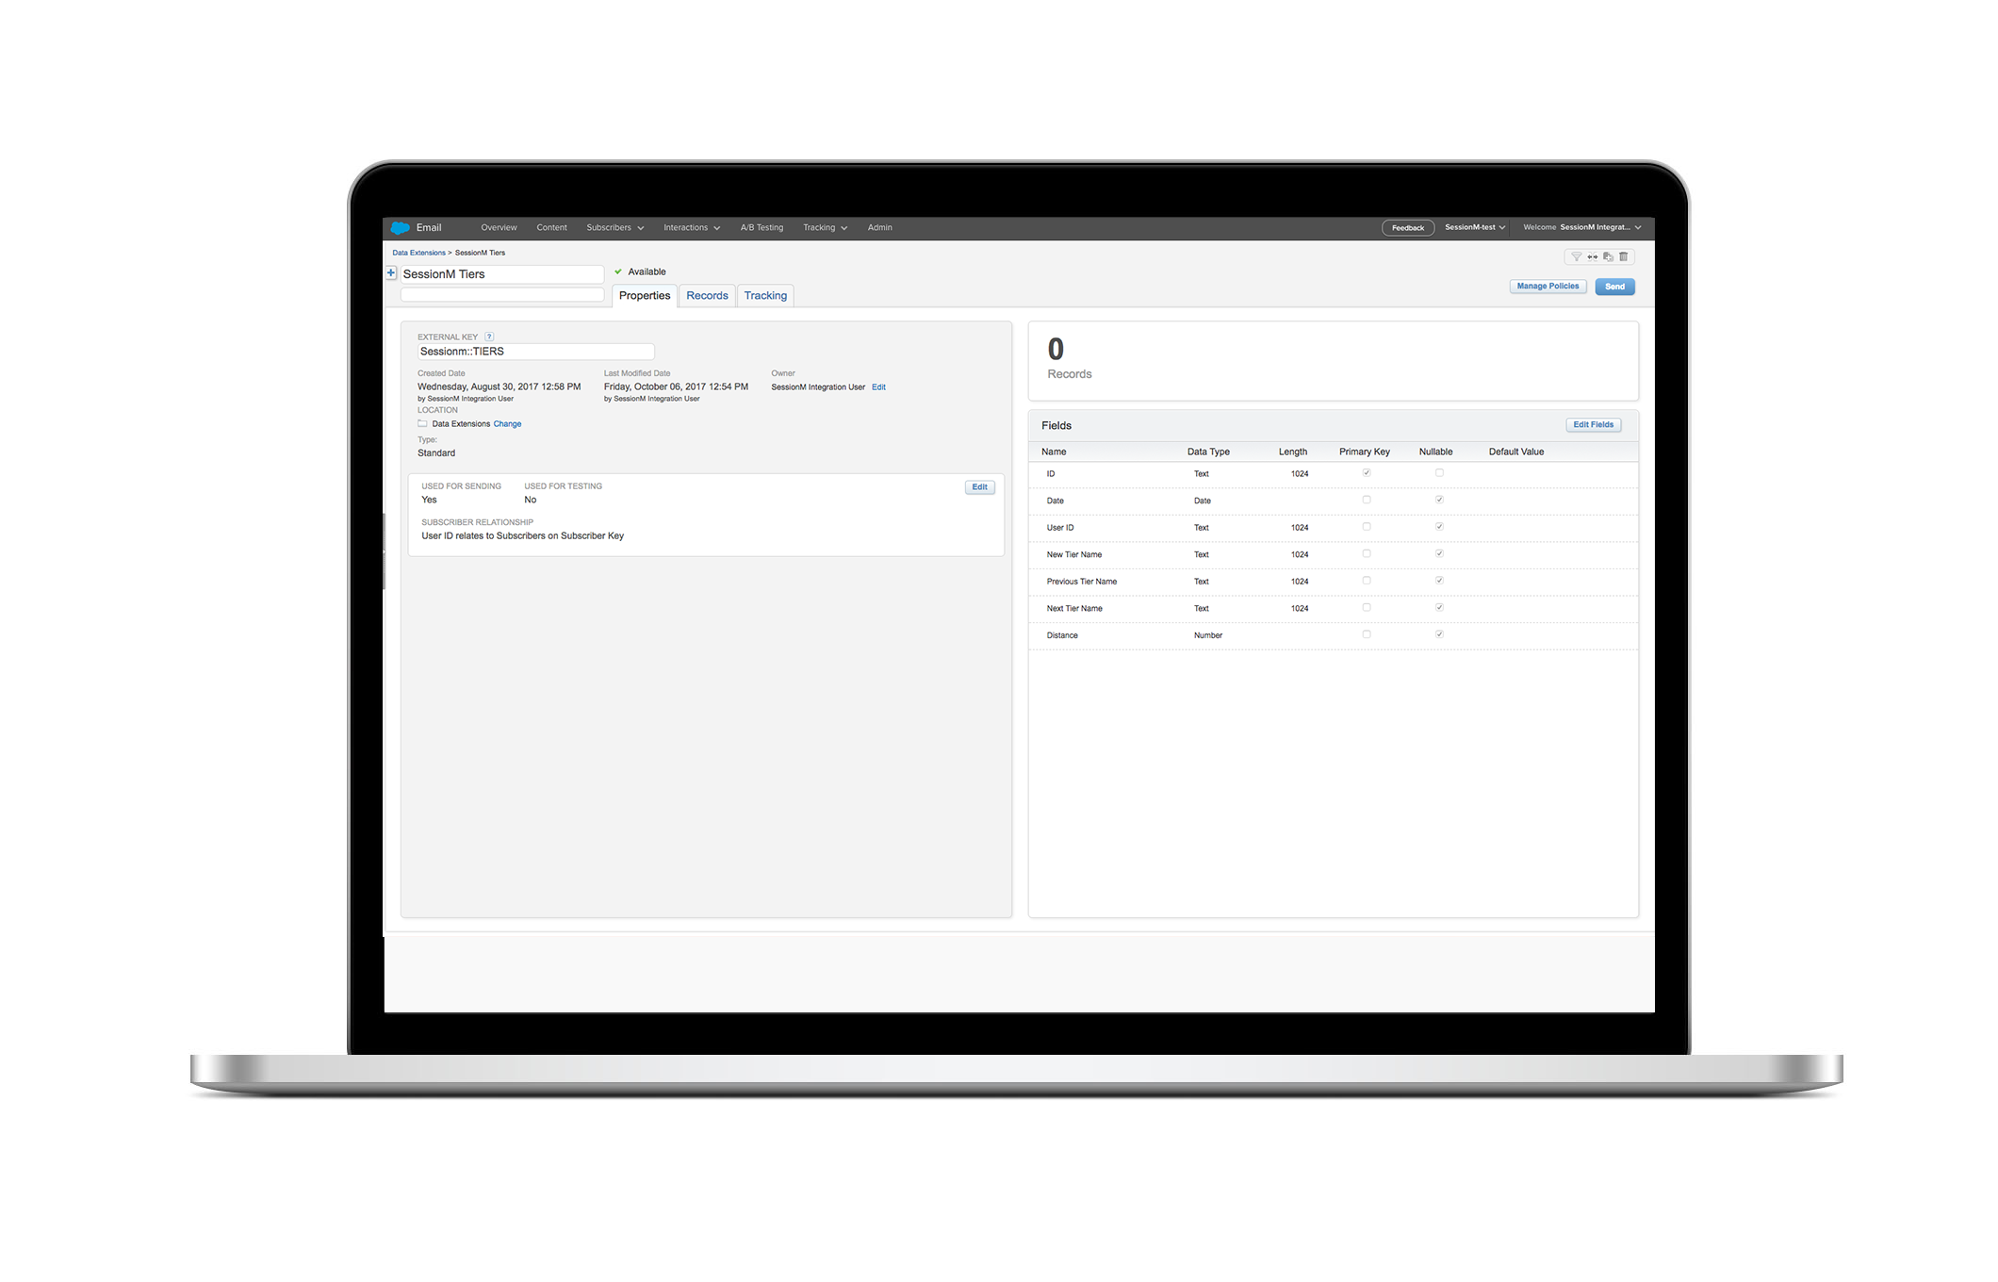Toggle Primary Key checkbox for Date field
This screenshot has width=1998, height=1282.
point(1367,501)
